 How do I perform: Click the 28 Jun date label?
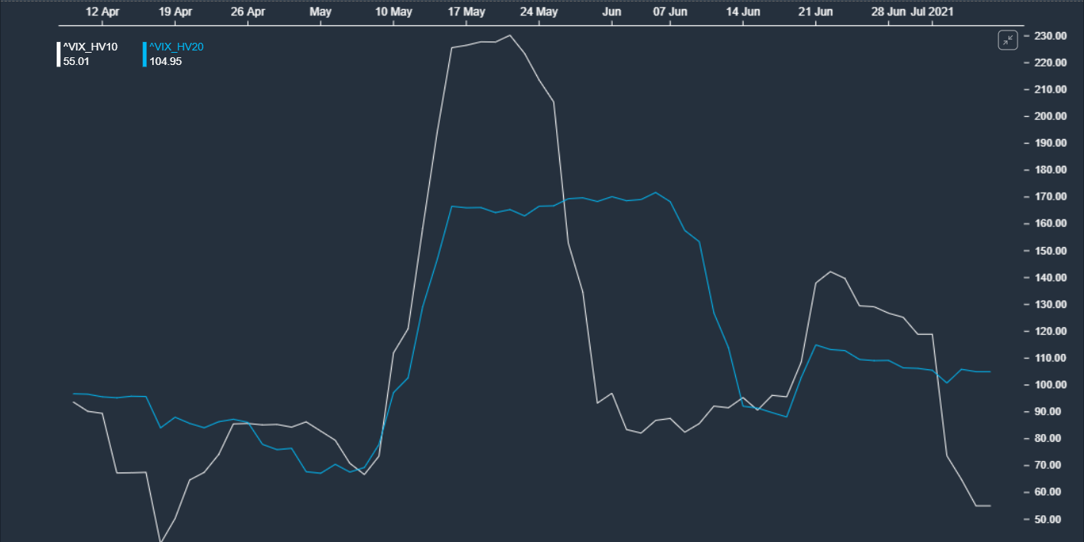888,12
